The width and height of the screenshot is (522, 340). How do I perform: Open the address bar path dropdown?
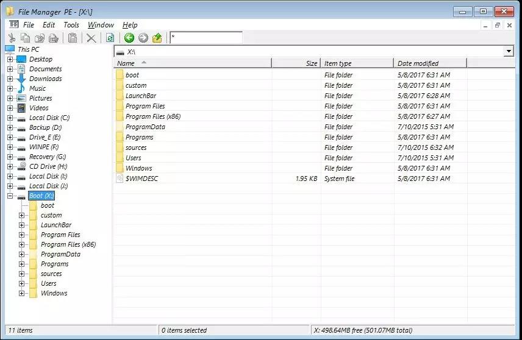coord(509,52)
